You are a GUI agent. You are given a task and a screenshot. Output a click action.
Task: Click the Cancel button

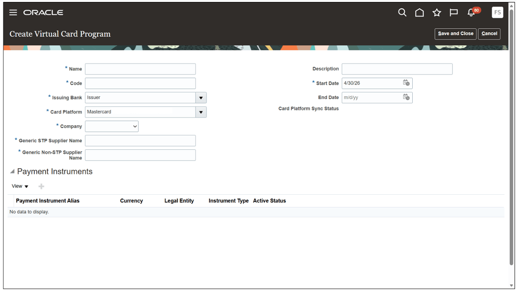click(489, 34)
